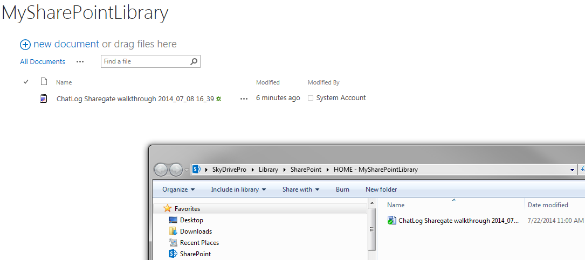Sort list by Modified By column
This screenshot has height=260, width=585.
click(324, 82)
